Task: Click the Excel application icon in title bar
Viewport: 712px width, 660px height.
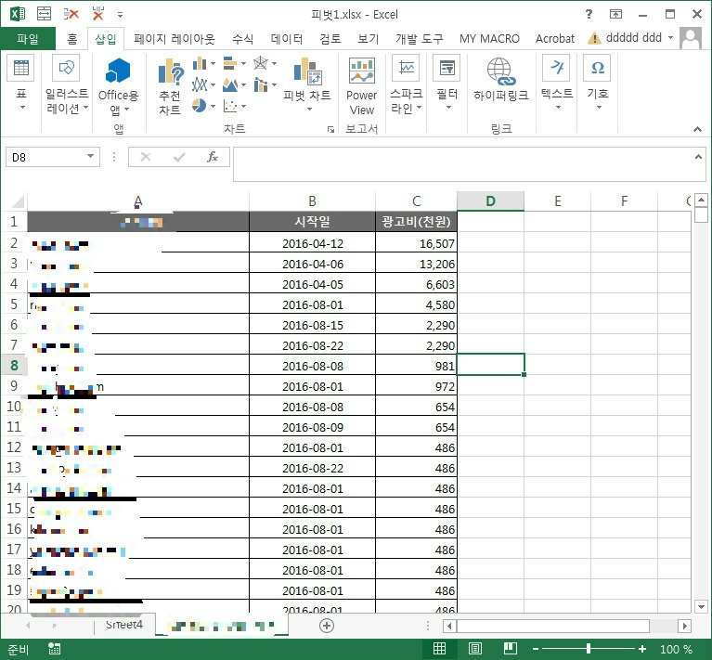Action: click(x=18, y=14)
